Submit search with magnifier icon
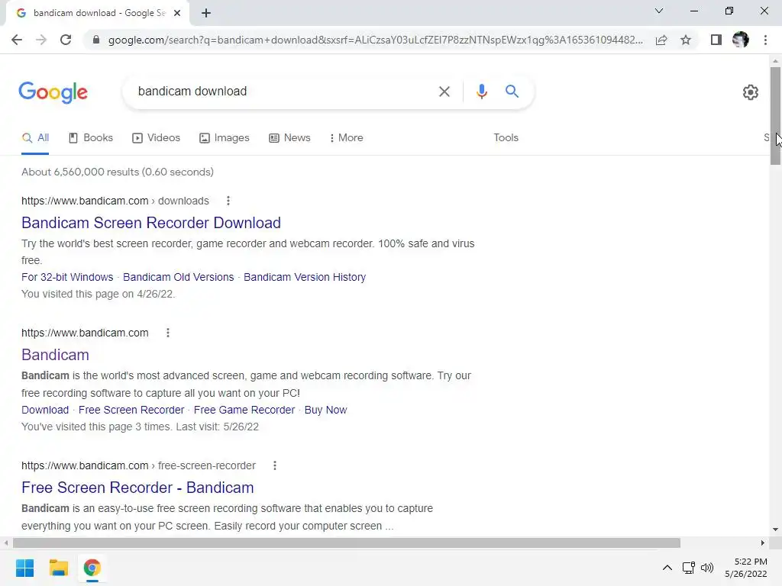The height and width of the screenshot is (586, 782). coord(512,92)
